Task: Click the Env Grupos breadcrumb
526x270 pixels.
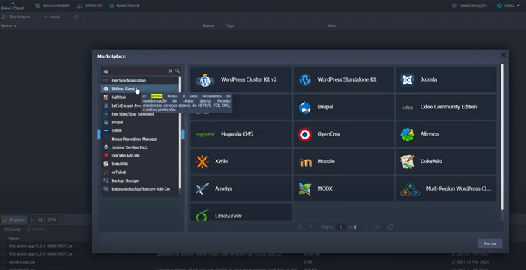Action: [16, 17]
